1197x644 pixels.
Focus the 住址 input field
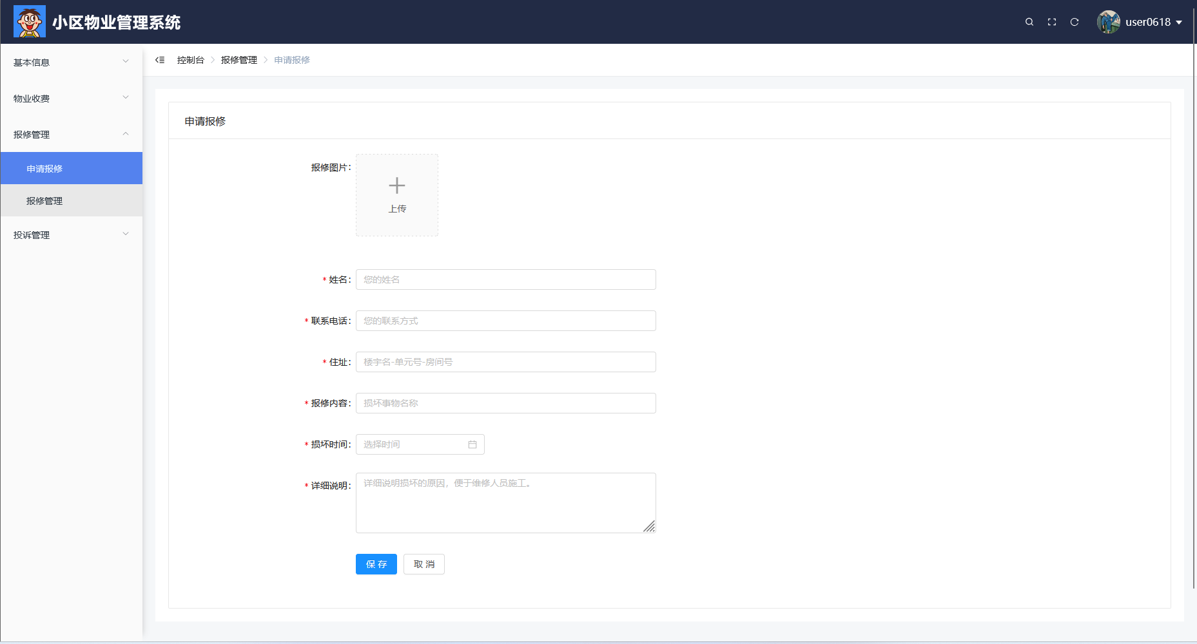pyautogui.click(x=506, y=362)
